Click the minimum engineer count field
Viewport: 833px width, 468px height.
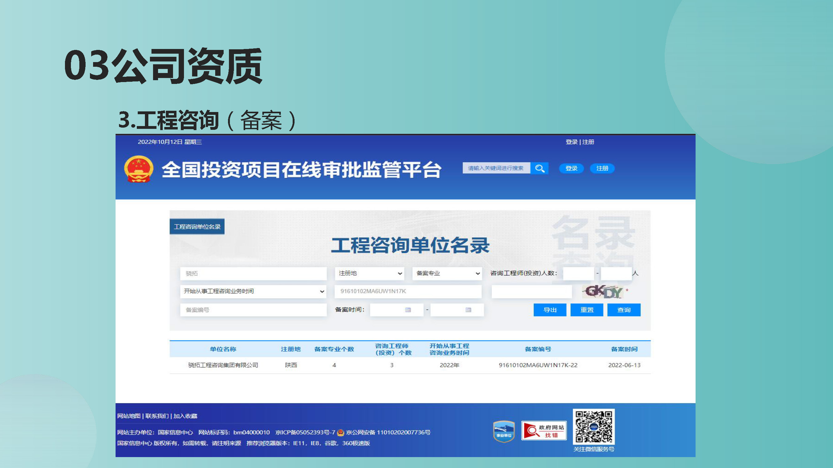(x=578, y=273)
